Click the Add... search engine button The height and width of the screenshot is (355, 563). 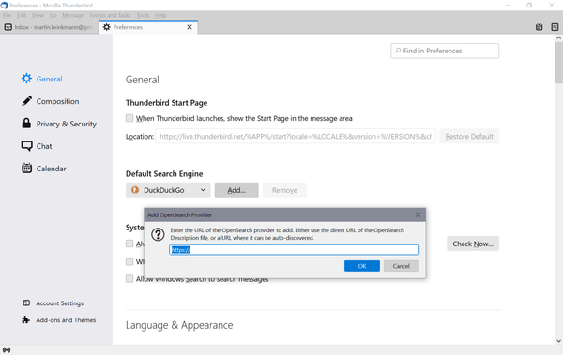tap(236, 190)
